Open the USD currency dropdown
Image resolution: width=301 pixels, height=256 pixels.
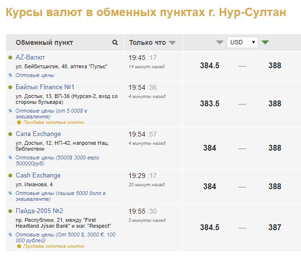[x=243, y=42]
